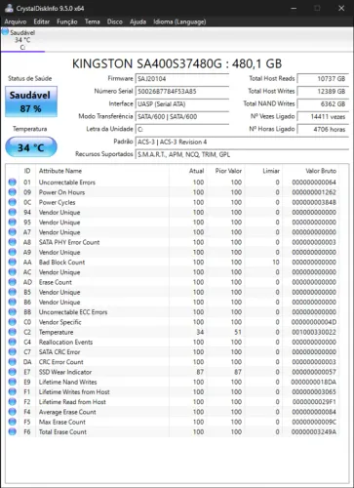Click the Total Host Reads value 10737 GB

click(x=323, y=79)
